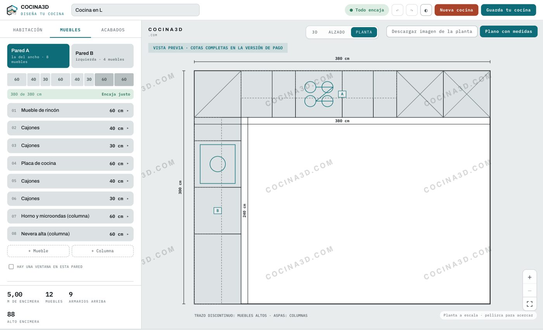Viewport: 543px width, 330px height.
Task: Click the '5,00' metros de encimera value
Action: (15, 294)
